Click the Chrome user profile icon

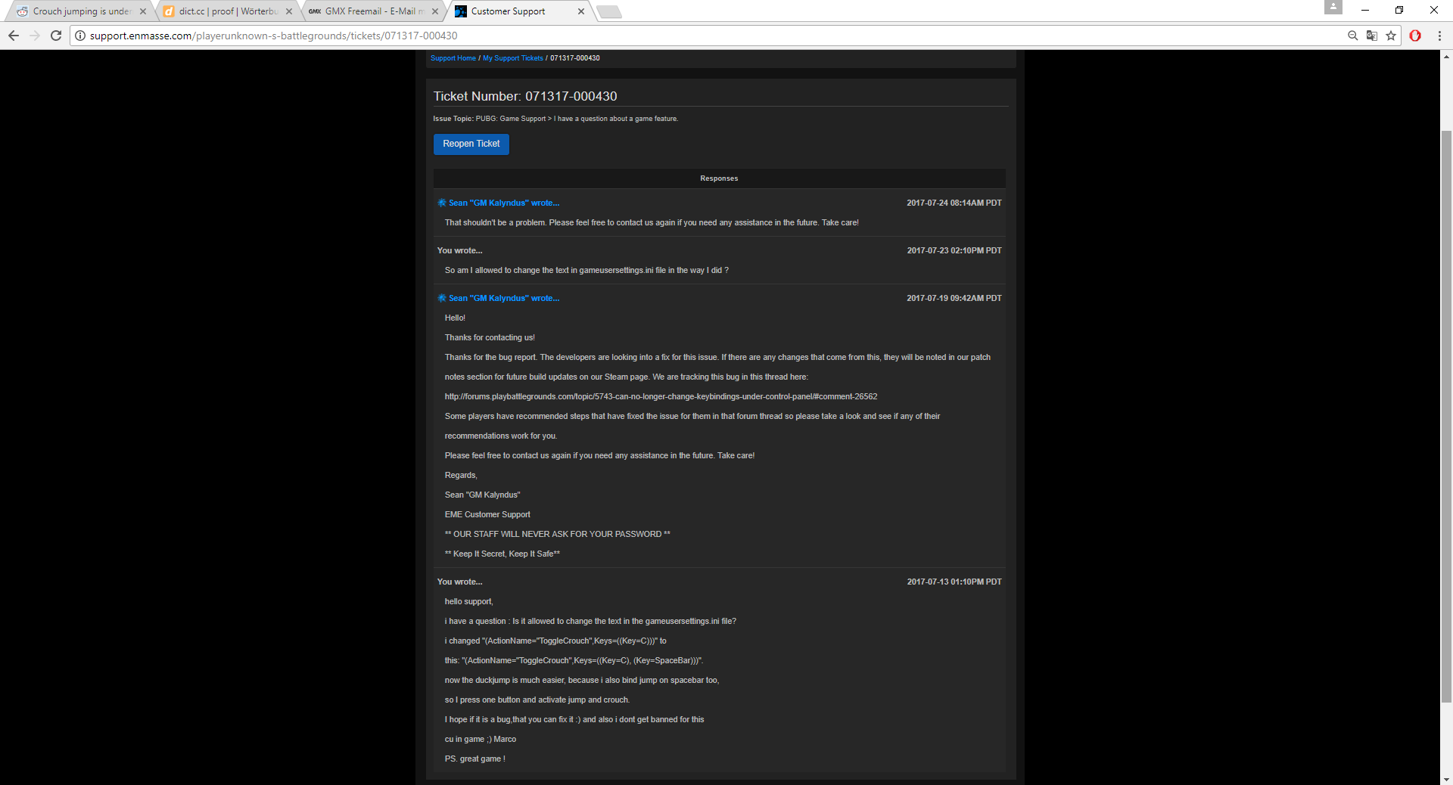click(1333, 8)
